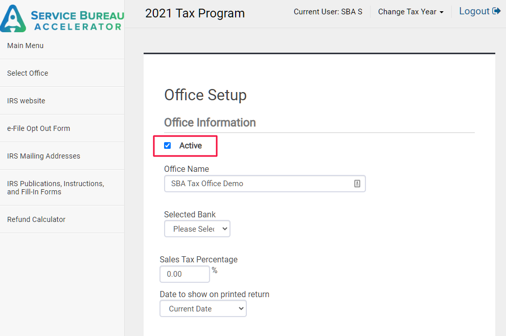This screenshot has height=336, width=506.
Task: Click the Service Bureau Accelerator rocket logo
Action: point(13,18)
